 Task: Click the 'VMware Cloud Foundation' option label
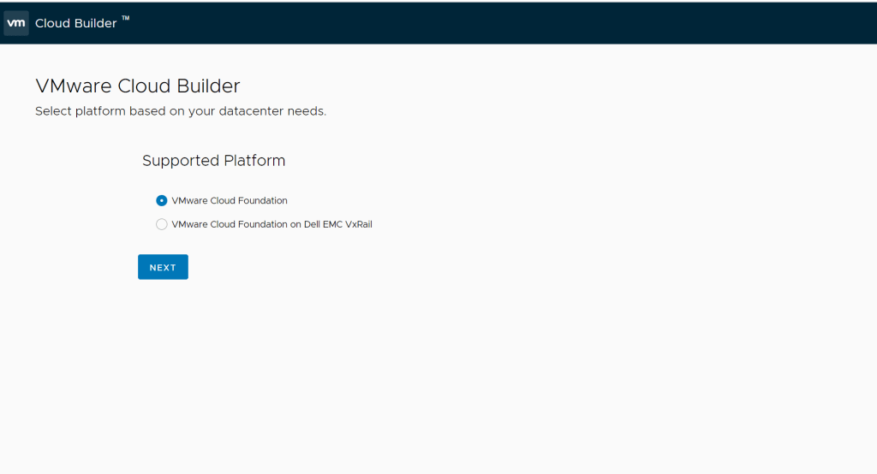[x=230, y=200]
